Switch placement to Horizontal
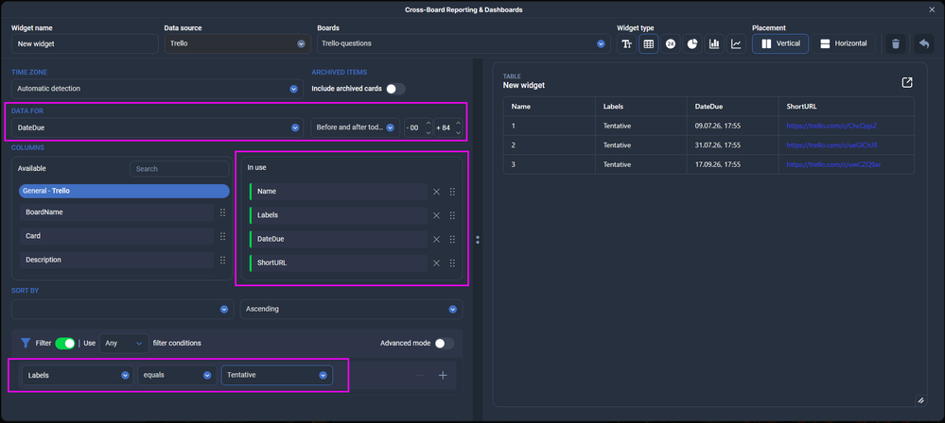Screen dimensions: 945x423 [844, 44]
